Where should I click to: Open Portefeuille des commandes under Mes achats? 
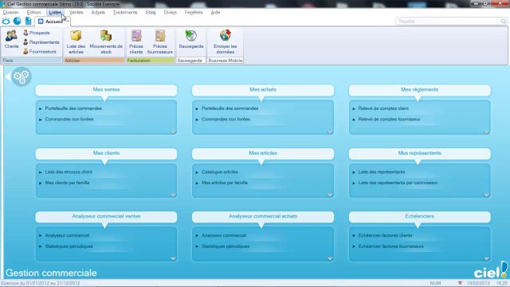230,108
